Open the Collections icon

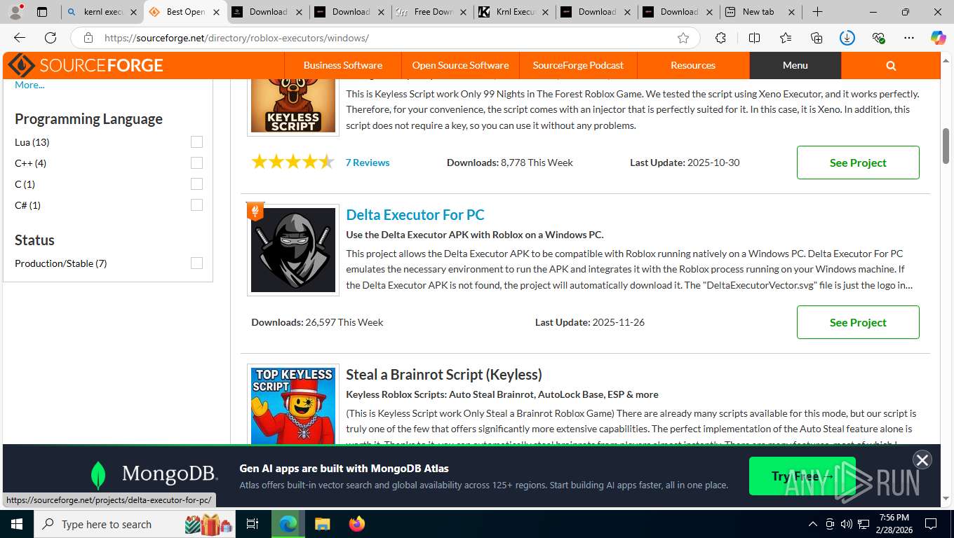click(x=816, y=38)
